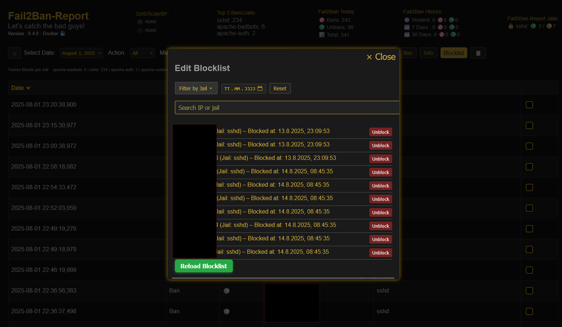This screenshot has height=327, width=562.
Task: Click the grey status dot in the 22:36:37 Ban row
Action: click(x=227, y=311)
